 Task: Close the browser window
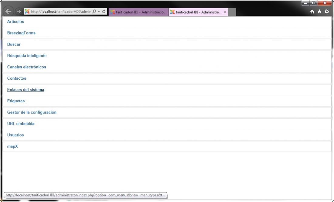pos(325,3)
